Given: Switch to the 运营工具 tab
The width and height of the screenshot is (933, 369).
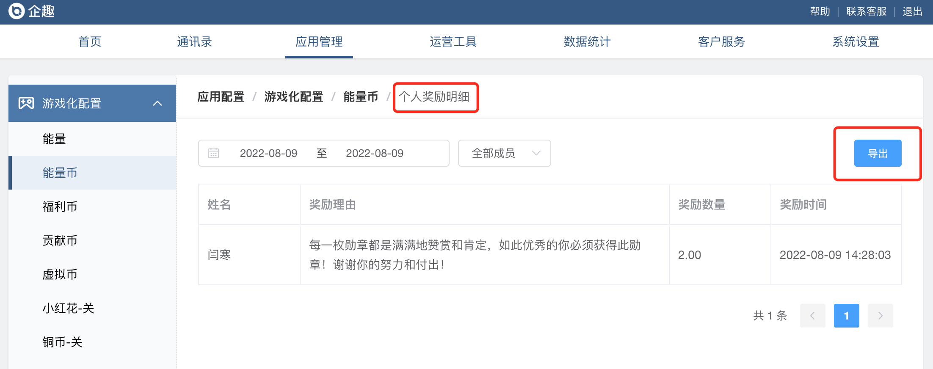Looking at the screenshot, I should pyautogui.click(x=453, y=41).
